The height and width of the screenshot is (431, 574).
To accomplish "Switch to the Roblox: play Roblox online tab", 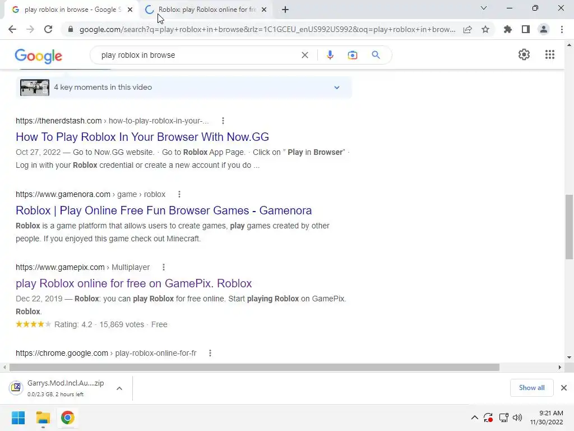I will 205,10.
